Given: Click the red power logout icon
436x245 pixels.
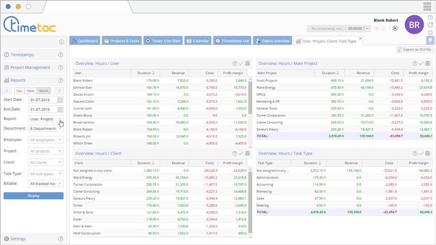Looking at the screenshot, I should pyautogui.click(x=430, y=32).
